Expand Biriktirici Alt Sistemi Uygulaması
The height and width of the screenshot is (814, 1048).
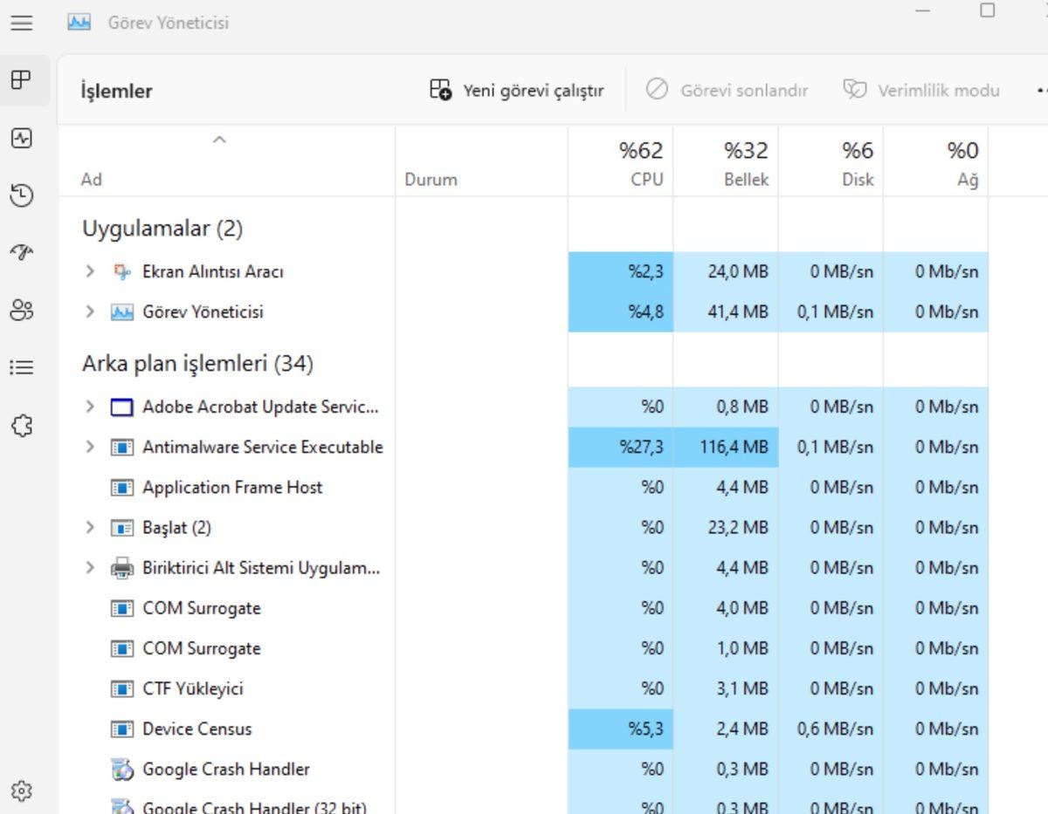(x=88, y=567)
